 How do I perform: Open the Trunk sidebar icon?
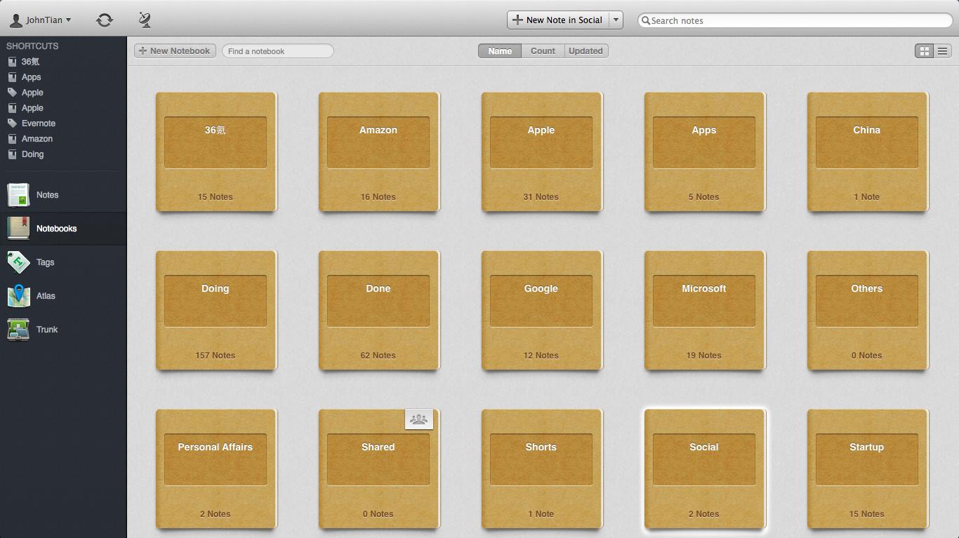(x=18, y=329)
